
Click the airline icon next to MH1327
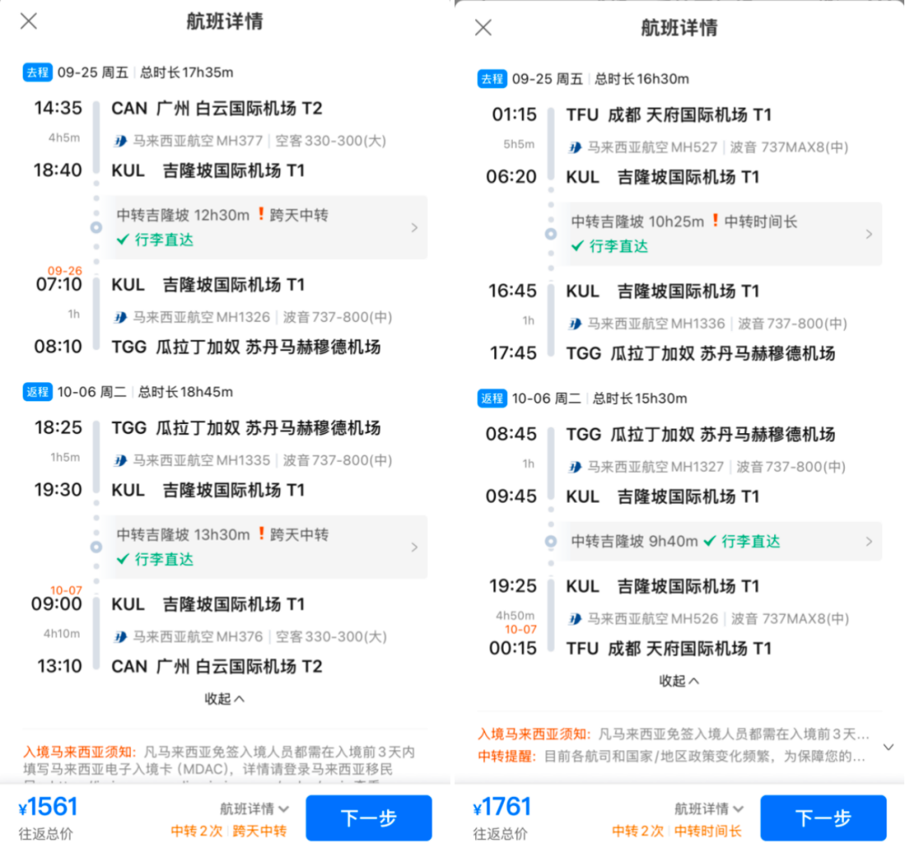click(x=577, y=467)
